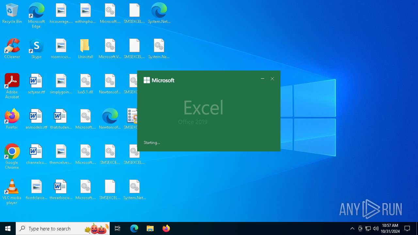Select the simplygoin image file icon
The width and height of the screenshot is (418, 235).
pos(61,84)
